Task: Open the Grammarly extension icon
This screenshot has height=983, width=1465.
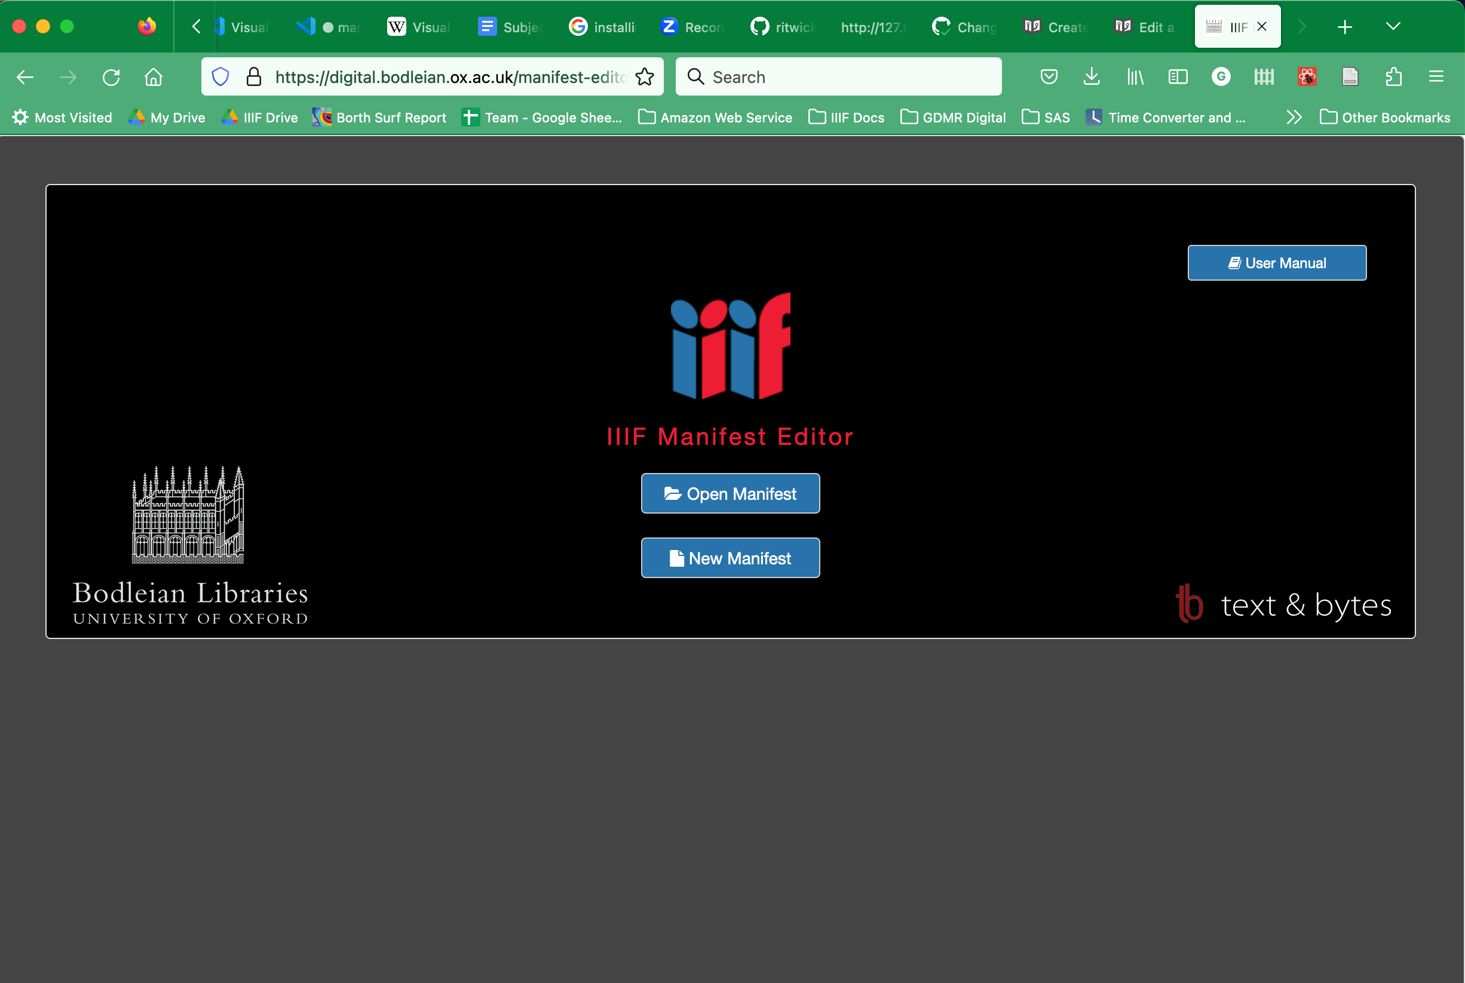Action: [x=1221, y=77]
